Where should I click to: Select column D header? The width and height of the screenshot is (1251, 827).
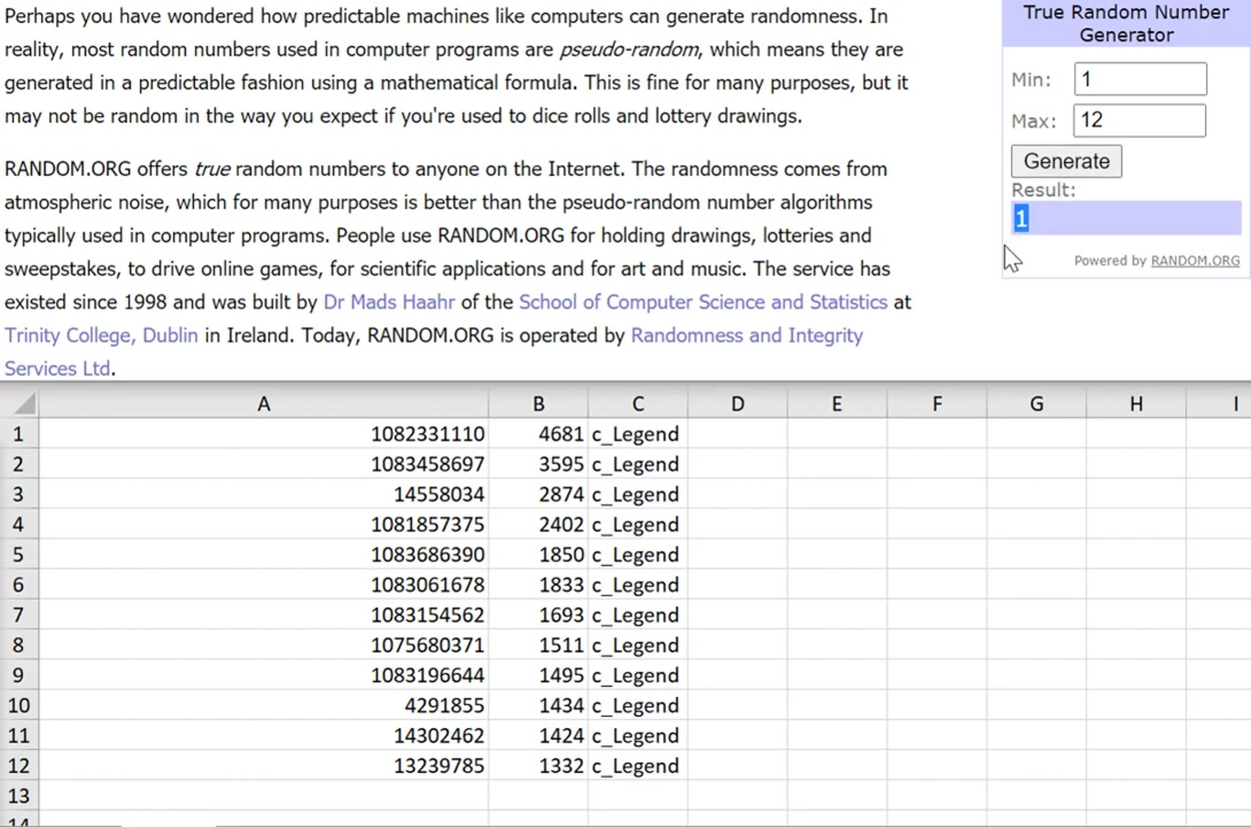point(737,404)
